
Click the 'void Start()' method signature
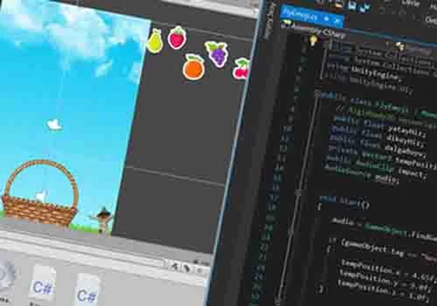345,202
